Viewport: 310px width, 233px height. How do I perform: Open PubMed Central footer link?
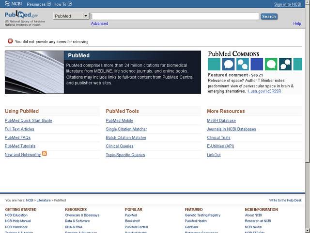137,227
